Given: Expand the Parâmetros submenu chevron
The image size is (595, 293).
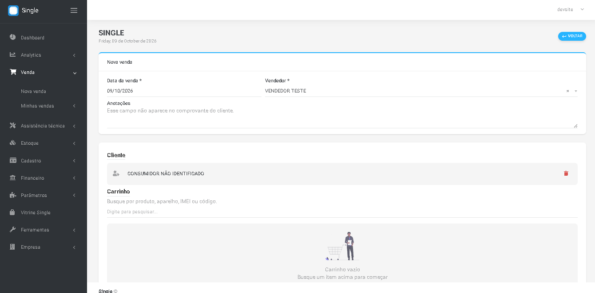Looking at the screenshot, I should 74,195.
